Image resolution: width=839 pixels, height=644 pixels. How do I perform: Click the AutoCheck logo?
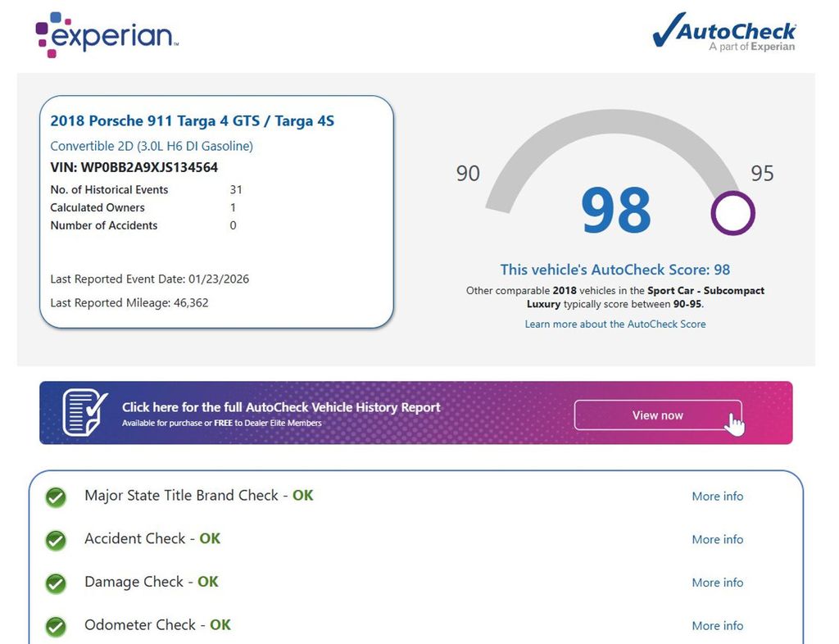pyautogui.click(x=724, y=34)
